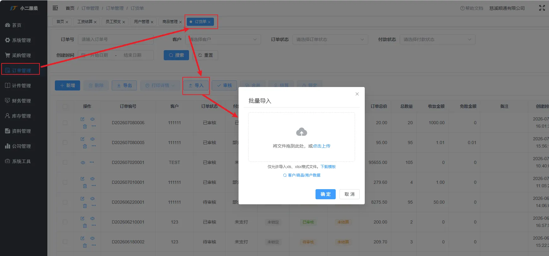Expand the 打印详情 print dropdown button
Viewport: 549px width, 256px height.
point(160,85)
